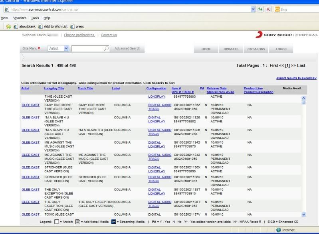Image resolution: width=319 pixels, height=234 pixels.
Task: Sort by Label column header
Action: (116, 88)
